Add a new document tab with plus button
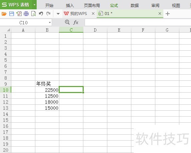The image size is (191, 153). pyautogui.click(x=168, y=14)
